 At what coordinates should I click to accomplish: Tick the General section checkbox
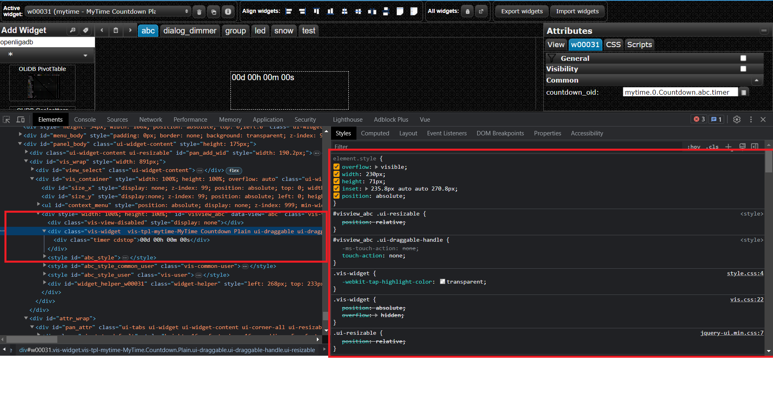coord(743,58)
